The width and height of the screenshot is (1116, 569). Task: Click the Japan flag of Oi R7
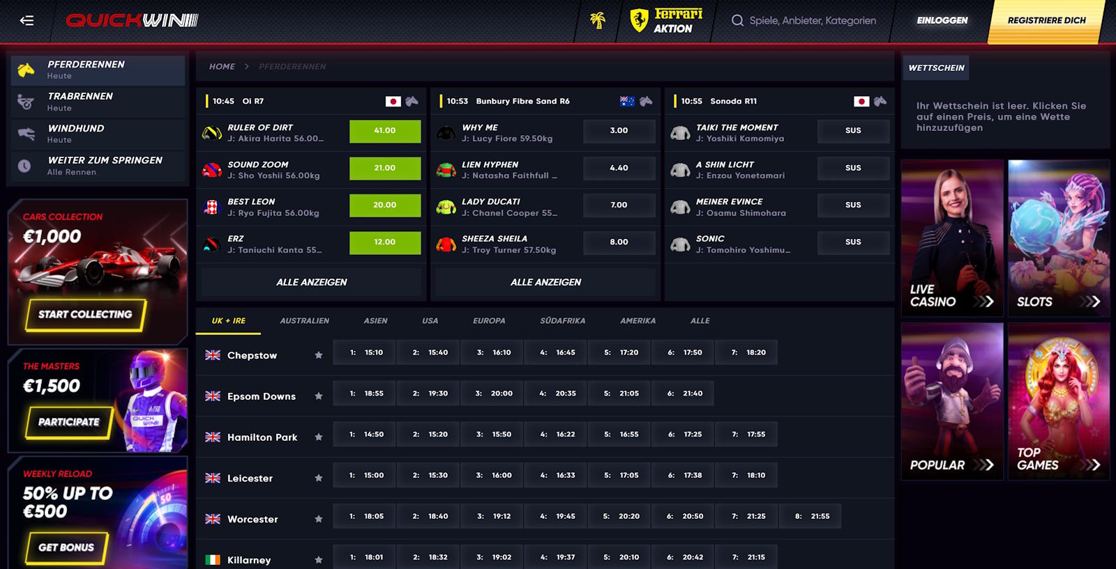393,101
